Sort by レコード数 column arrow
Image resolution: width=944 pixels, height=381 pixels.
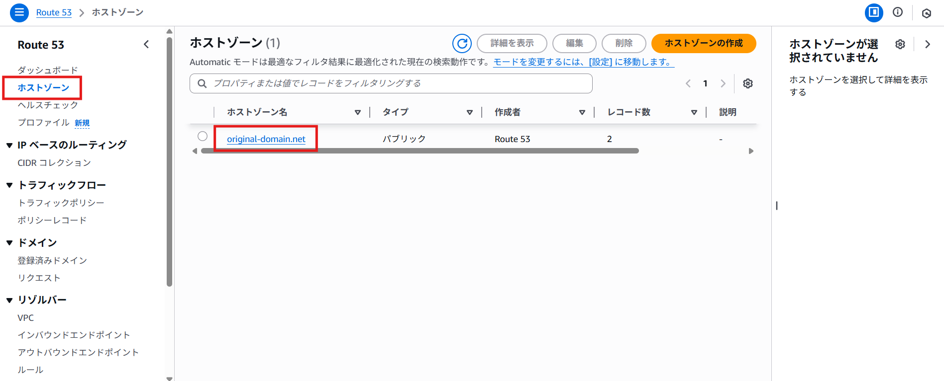[694, 112]
